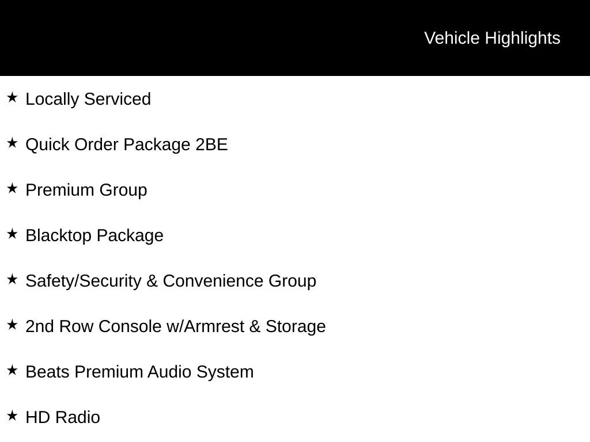The width and height of the screenshot is (590, 442).
Task: Click the star icon beside Blacktop Package
Action: (x=12, y=234)
